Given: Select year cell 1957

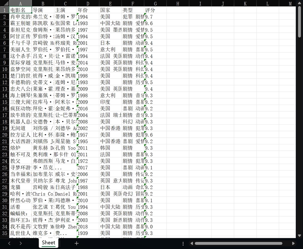Looking at the screenshot, I should pos(88,135).
